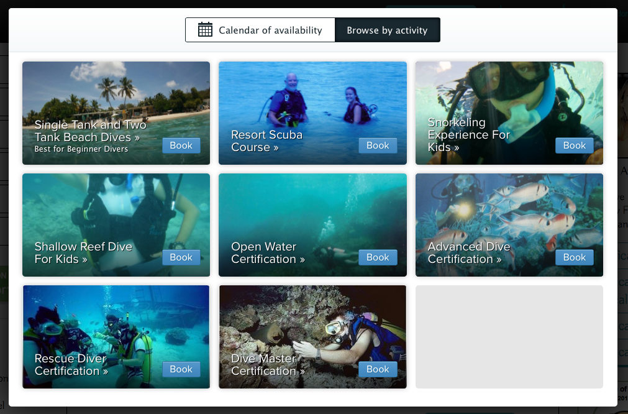Book the Open Water Certification
The image size is (628, 414).
(x=378, y=257)
